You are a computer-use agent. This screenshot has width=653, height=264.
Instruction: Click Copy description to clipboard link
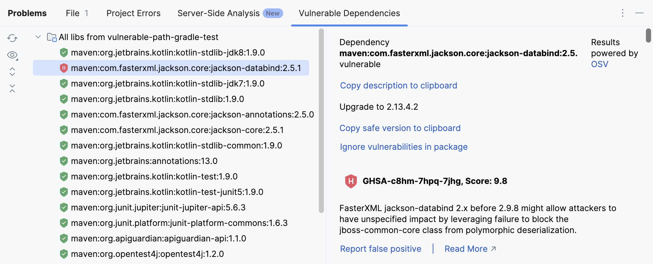(398, 86)
